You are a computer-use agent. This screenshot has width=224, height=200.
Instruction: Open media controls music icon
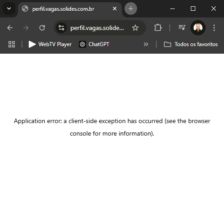click(x=182, y=28)
